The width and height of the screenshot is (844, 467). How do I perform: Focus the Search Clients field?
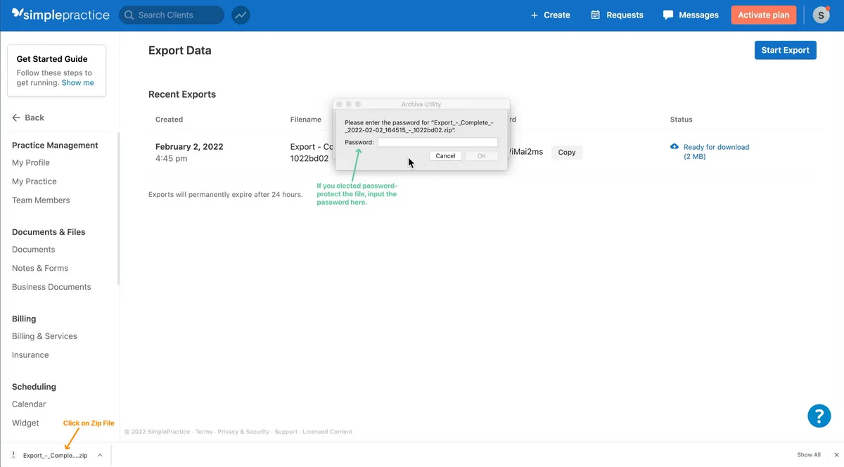[172, 15]
